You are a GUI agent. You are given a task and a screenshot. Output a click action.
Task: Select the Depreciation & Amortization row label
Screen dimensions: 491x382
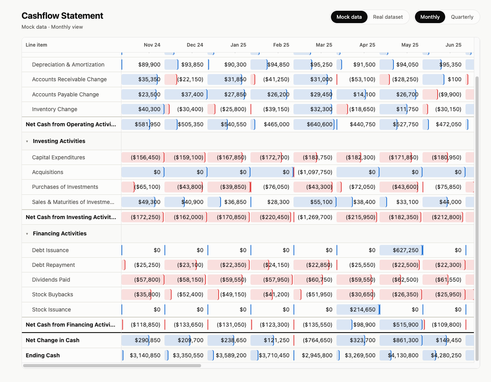coord(68,65)
